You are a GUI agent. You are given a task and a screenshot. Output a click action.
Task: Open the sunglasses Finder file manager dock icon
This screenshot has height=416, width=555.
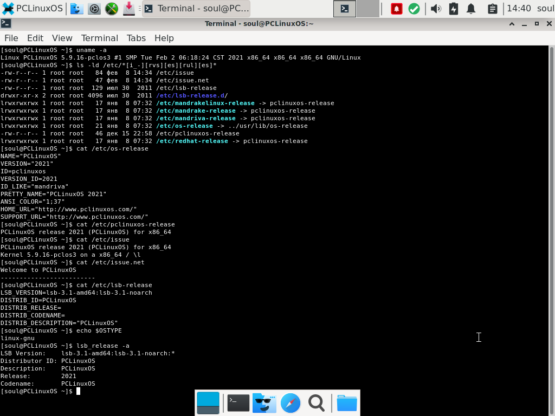[264, 403]
